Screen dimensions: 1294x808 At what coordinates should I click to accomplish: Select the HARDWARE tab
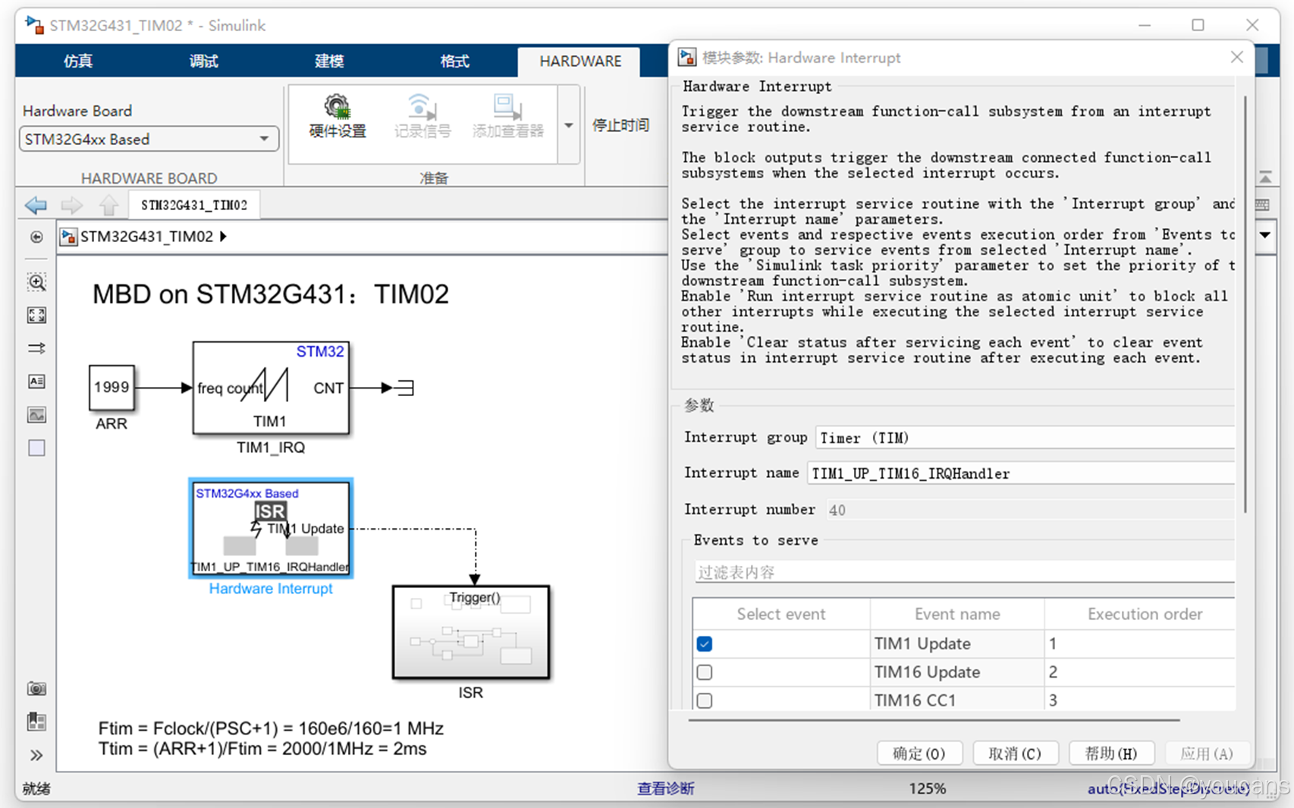[x=580, y=61]
